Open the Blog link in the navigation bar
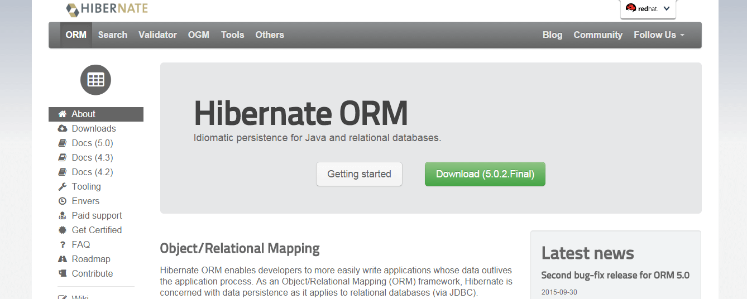This screenshot has width=747, height=299. point(553,35)
